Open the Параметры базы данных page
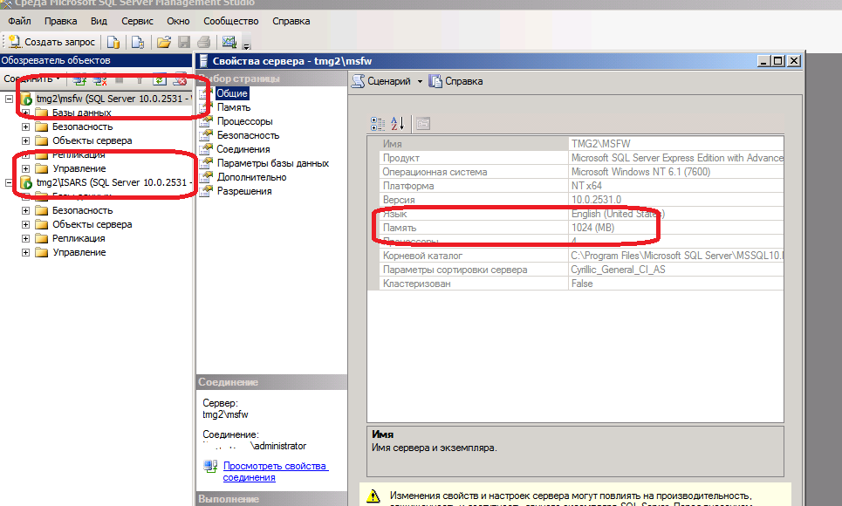Image resolution: width=842 pixels, height=506 pixels. 273,163
